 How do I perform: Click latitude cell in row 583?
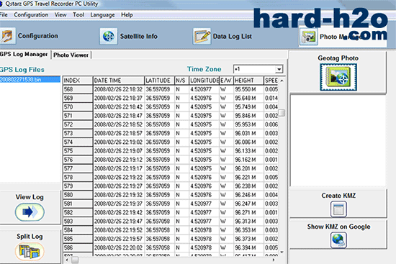[159, 222]
